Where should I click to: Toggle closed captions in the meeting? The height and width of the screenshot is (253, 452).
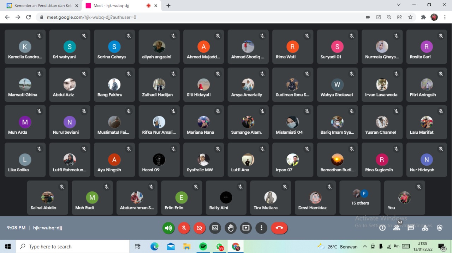coord(215,228)
